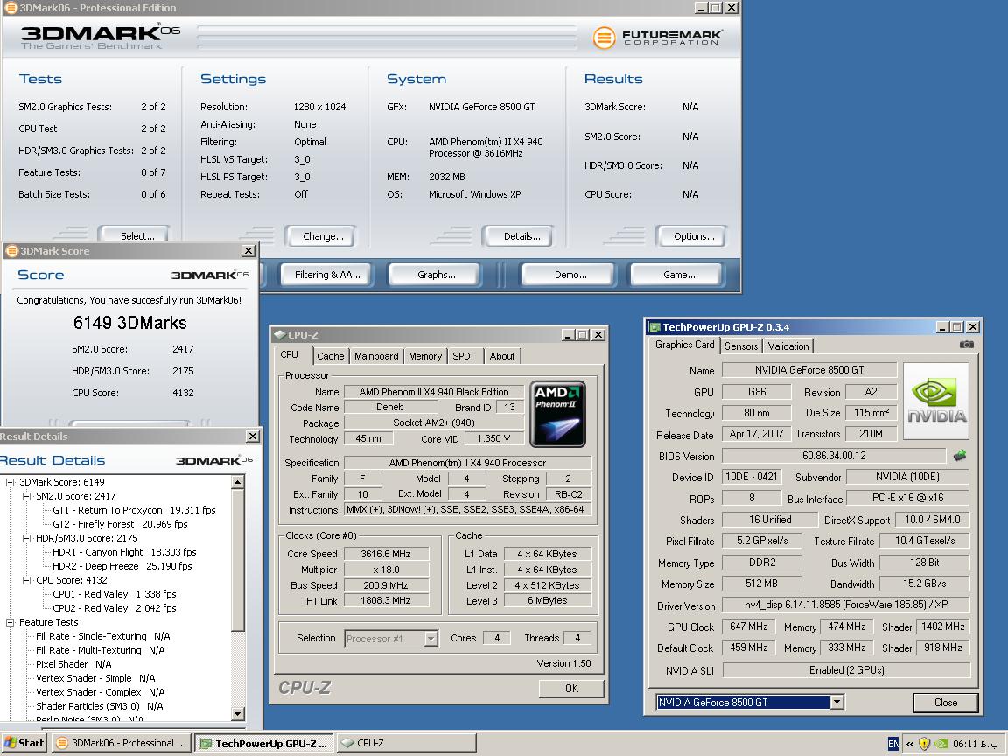Screen dimensions: 1008x756
Task: Select CPU1 - Red Valley row
Action: coord(115,594)
